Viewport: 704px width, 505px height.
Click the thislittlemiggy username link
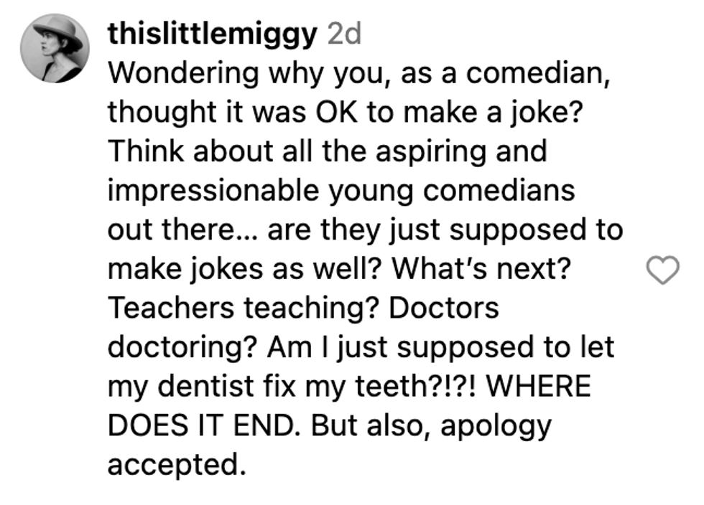213,35
